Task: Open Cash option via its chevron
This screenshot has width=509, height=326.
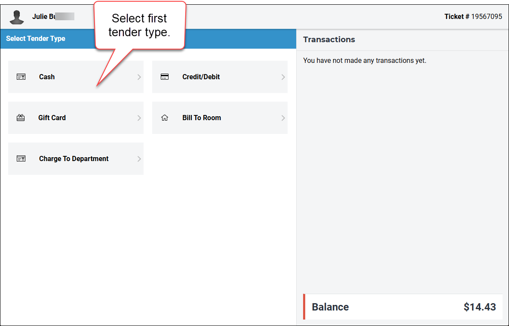Action: pyautogui.click(x=139, y=77)
